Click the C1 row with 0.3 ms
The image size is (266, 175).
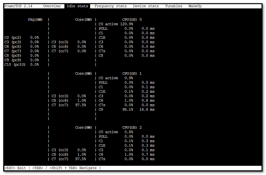[127, 141]
